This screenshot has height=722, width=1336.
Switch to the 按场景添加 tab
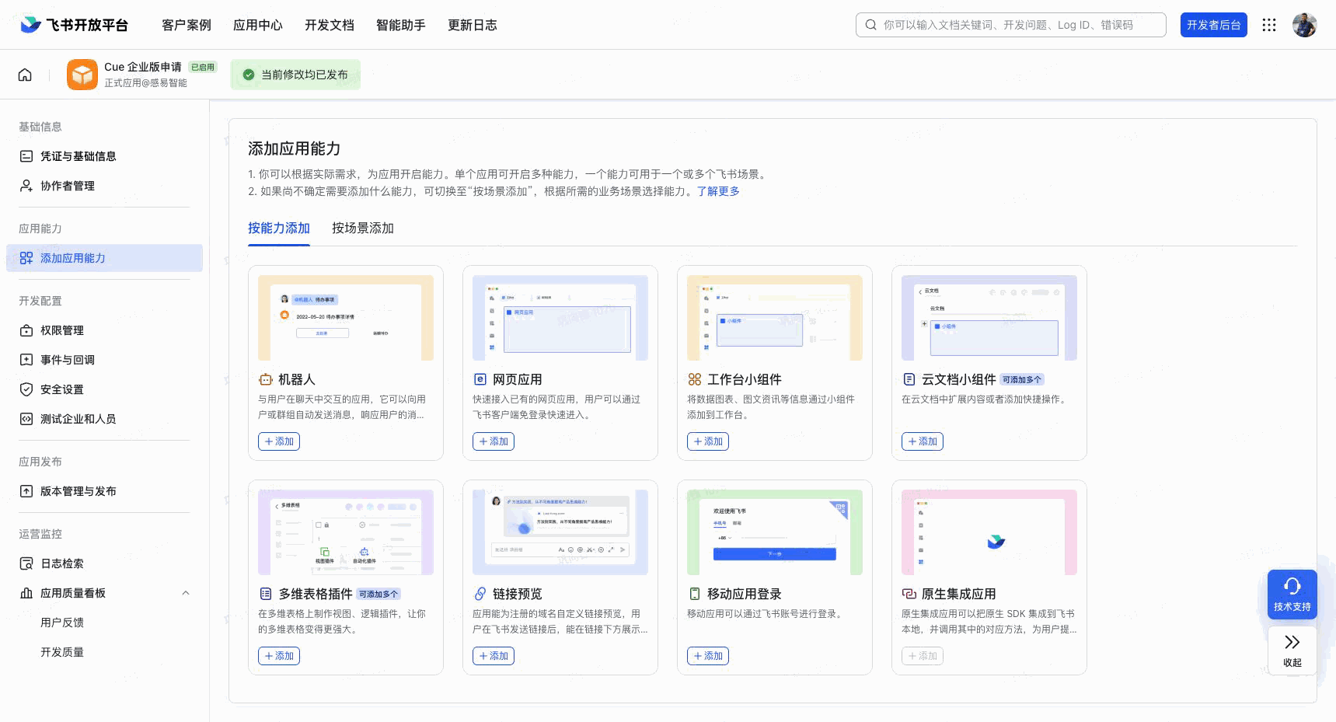click(363, 228)
